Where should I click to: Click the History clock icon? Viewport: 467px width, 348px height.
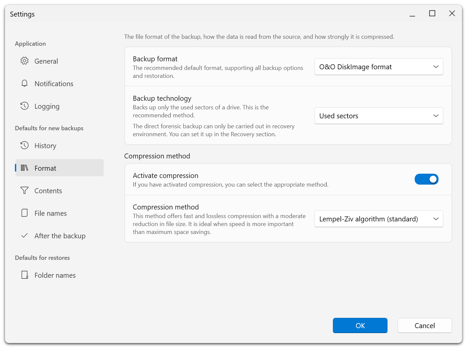point(25,145)
